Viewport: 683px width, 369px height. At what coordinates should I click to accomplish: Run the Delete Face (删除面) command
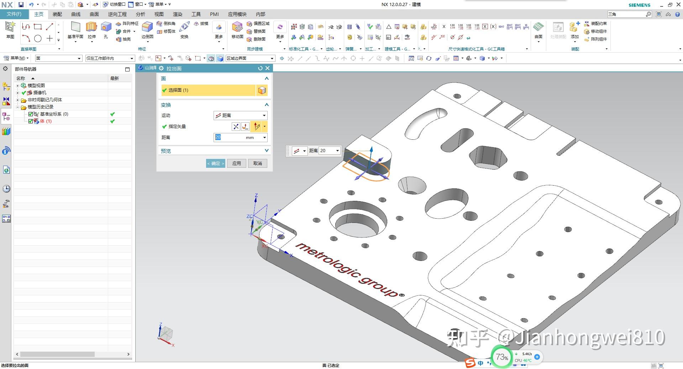256,39
